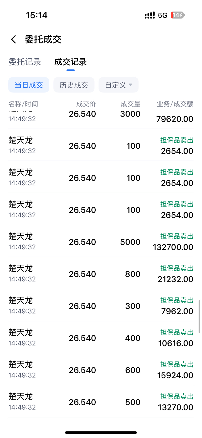Tap the 15:14 status bar clock

click(37, 15)
